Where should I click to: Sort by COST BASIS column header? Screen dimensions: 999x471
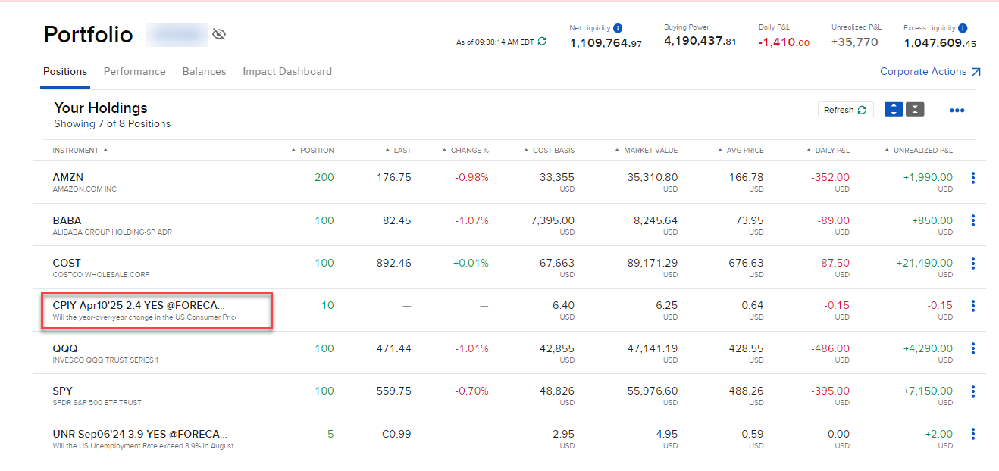point(549,151)
